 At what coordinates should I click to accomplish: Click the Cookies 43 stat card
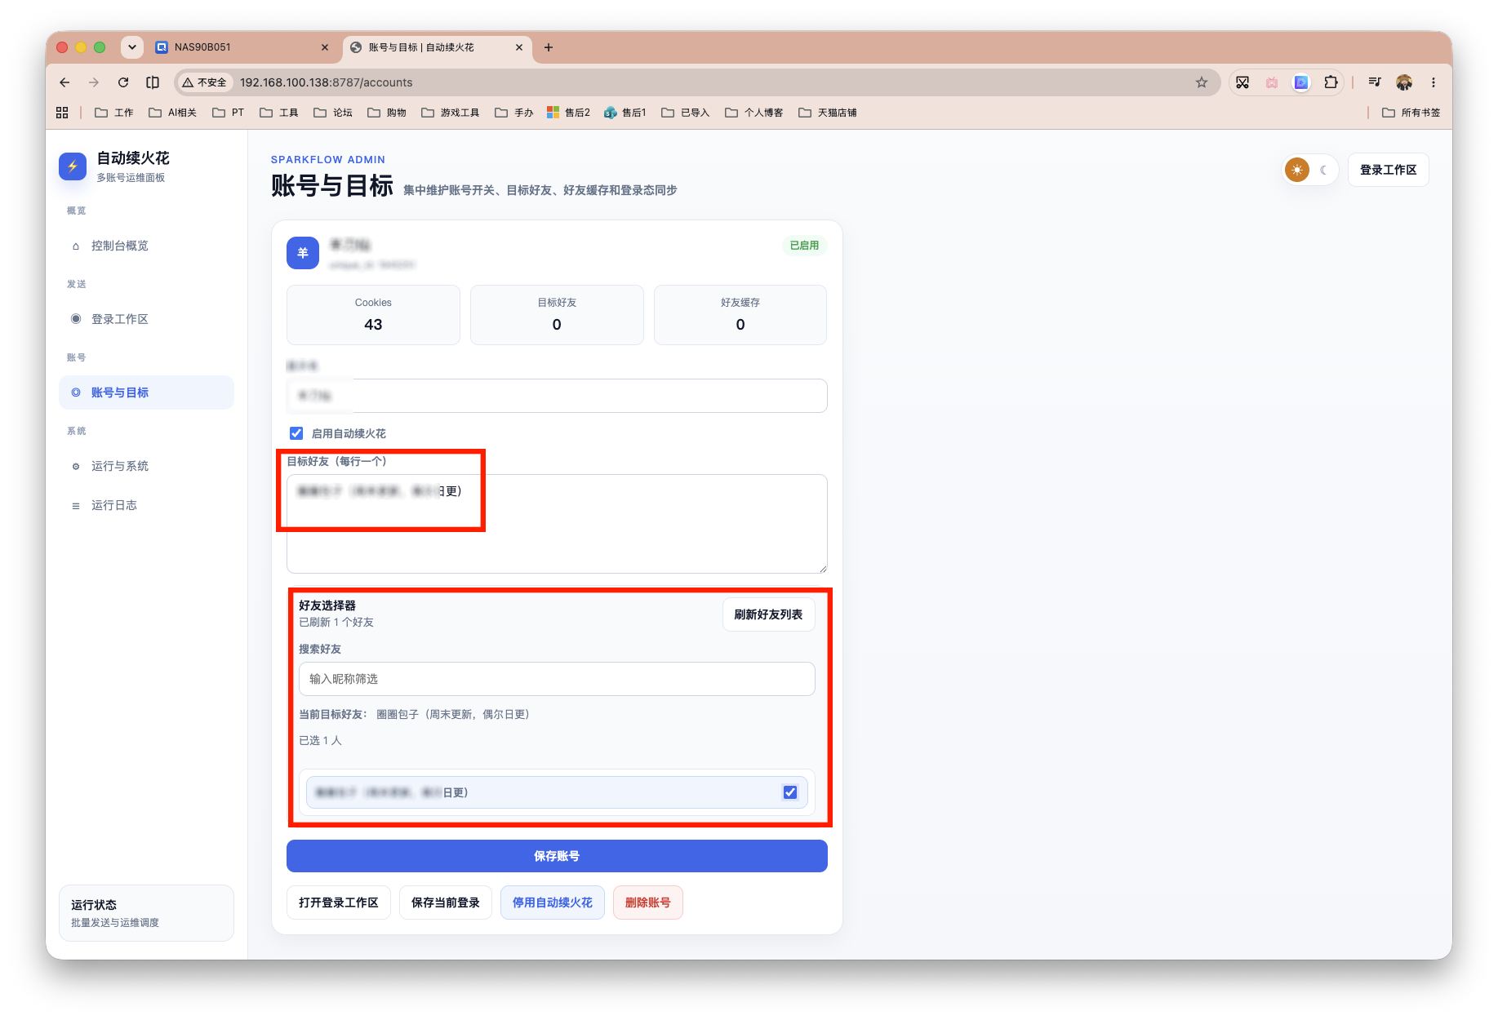[x=373, y=315]
